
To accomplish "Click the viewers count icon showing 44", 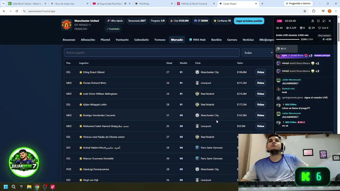I will pos(278,28).
